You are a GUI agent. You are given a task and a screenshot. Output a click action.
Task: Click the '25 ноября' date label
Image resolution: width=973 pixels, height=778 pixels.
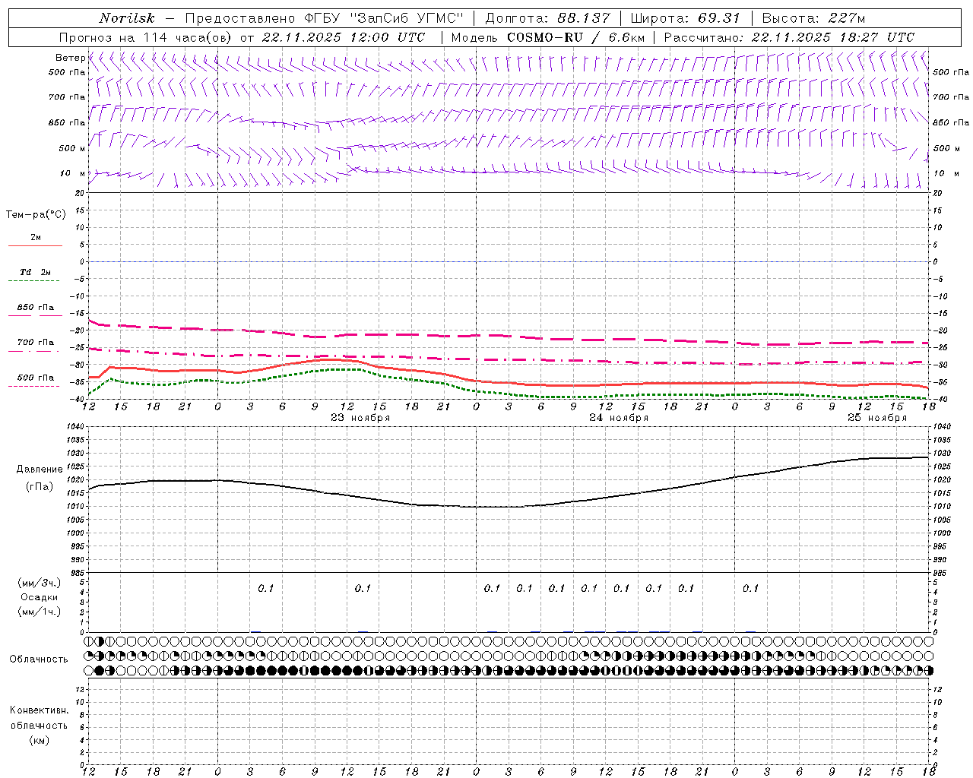click(877, 418)
